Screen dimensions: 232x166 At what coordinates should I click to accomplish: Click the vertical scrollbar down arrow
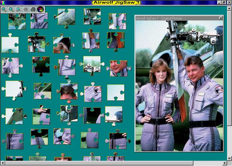(x=229, y=158)
